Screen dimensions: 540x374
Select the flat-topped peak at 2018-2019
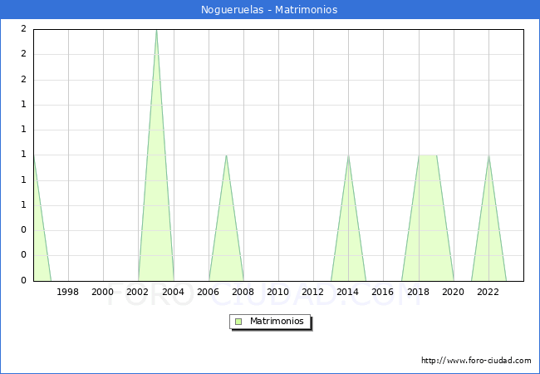(x=427, y=157)
